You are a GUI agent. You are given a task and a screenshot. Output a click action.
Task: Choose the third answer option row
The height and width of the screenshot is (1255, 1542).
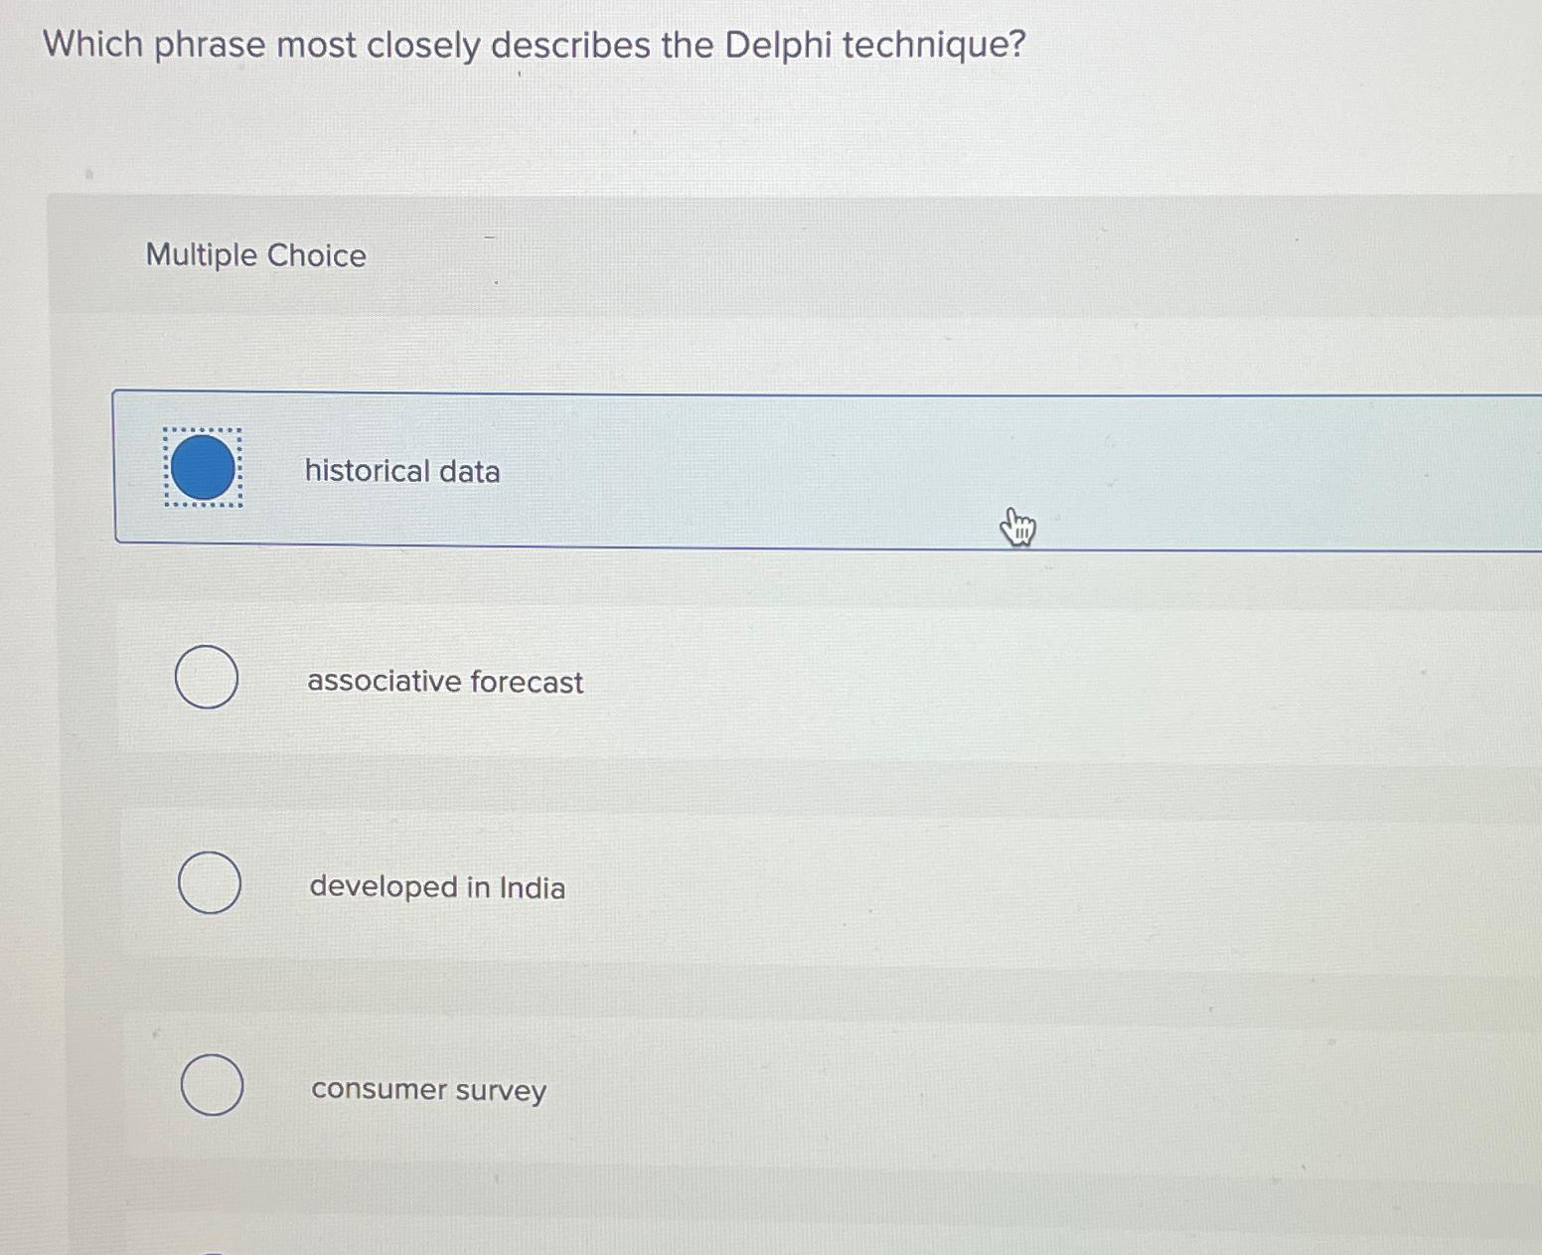pyautogui.click(x=695, y=885)
